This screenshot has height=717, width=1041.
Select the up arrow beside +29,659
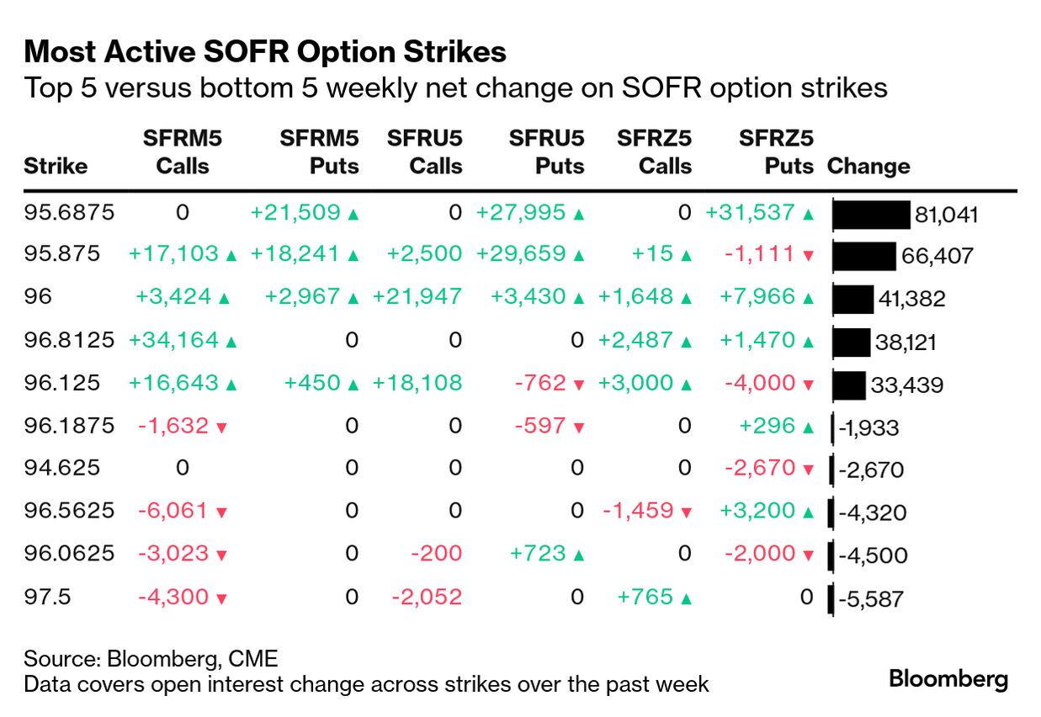tap(578, 257)
